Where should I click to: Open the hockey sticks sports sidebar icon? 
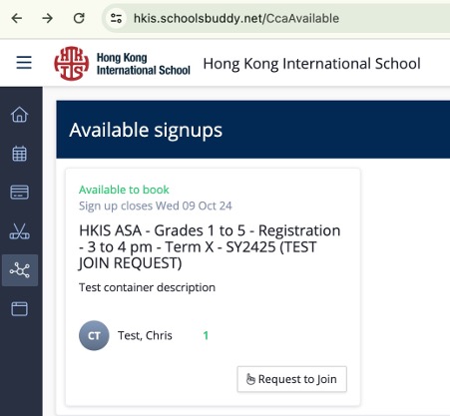tap(20, 231)
